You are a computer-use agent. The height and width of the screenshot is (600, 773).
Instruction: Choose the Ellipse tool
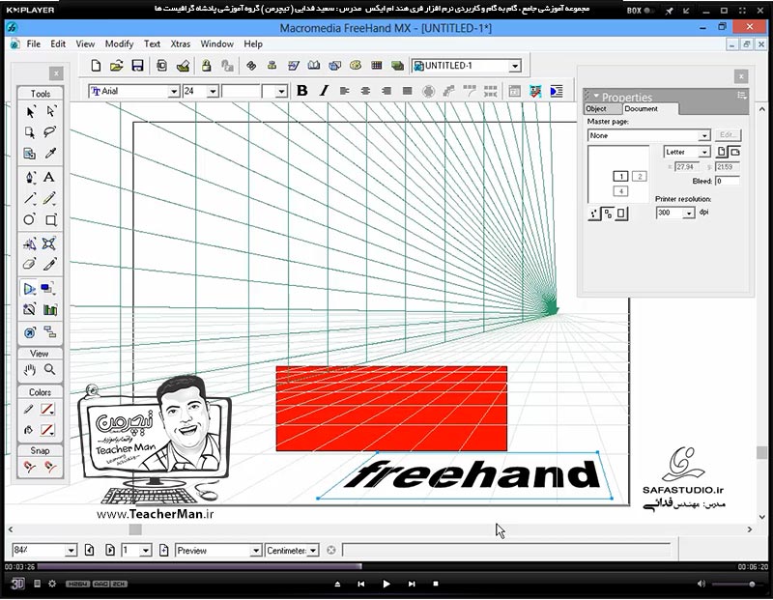click(x=29, y=219)
